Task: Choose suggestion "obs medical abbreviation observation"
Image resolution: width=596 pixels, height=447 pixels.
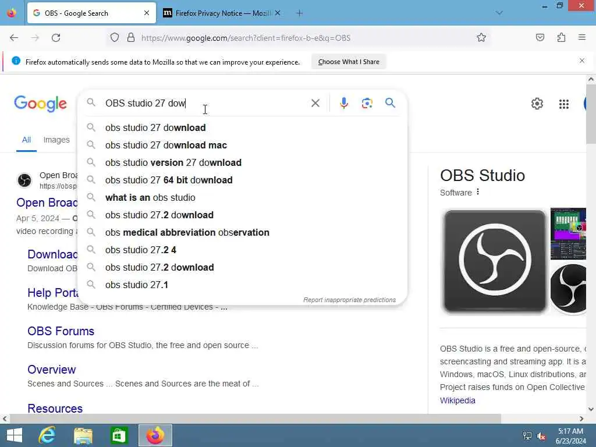Action: pos(243,233)
